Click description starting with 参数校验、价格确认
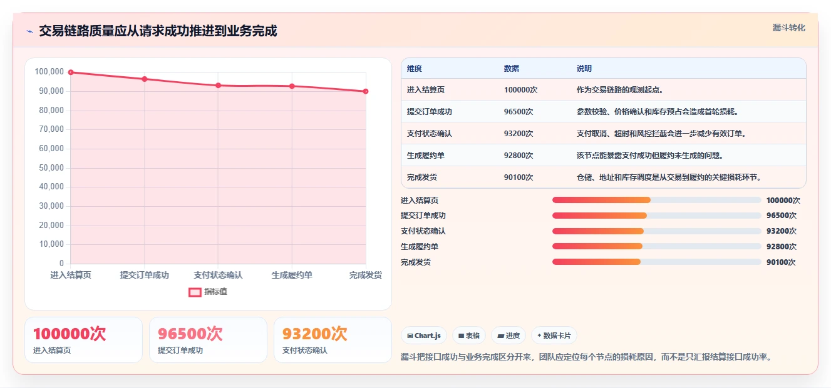831x388 pixels. click(658, 112)
